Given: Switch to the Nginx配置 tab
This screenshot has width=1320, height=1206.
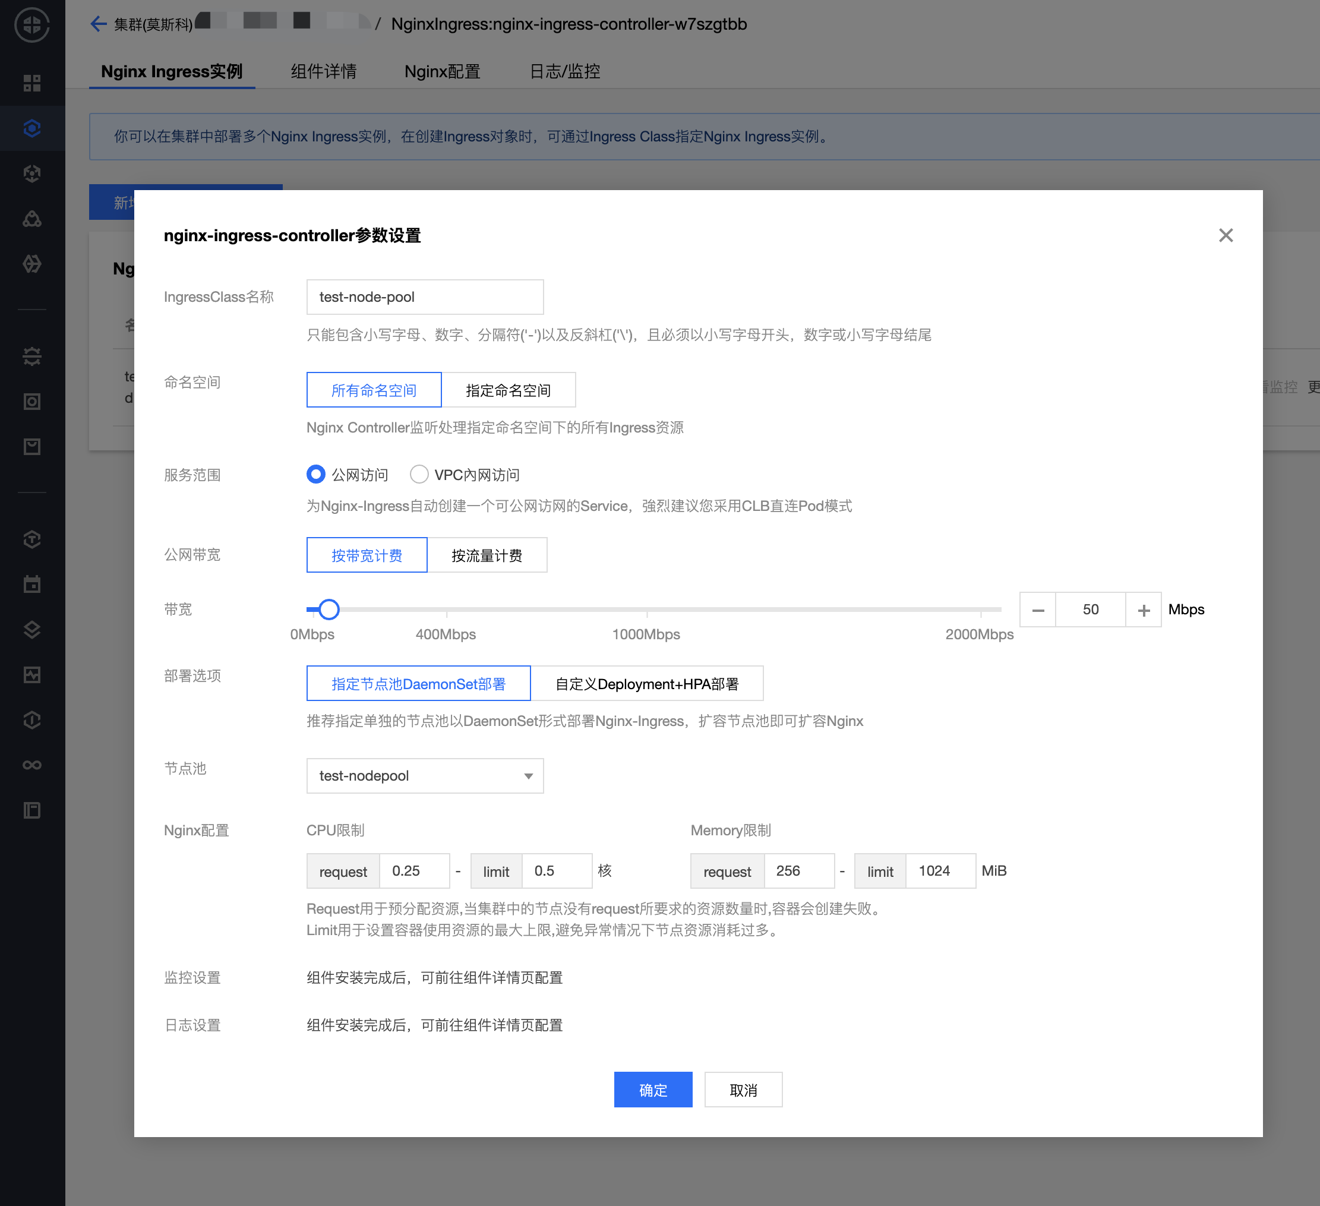Looking at the screenshot, I should tap(442, 71).
